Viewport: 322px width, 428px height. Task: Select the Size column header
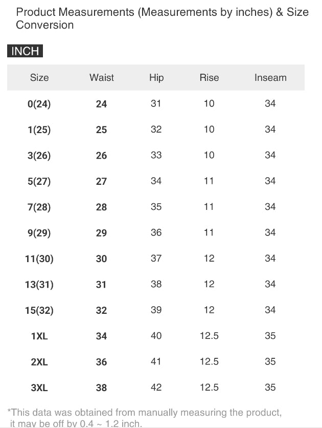pyautogui.click(x=39, y=78)
